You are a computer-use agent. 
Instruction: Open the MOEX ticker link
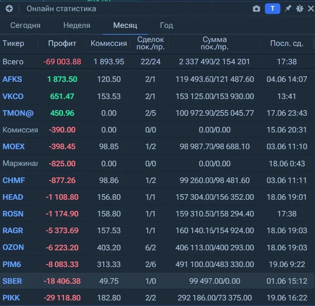click(x=13, y=147)
